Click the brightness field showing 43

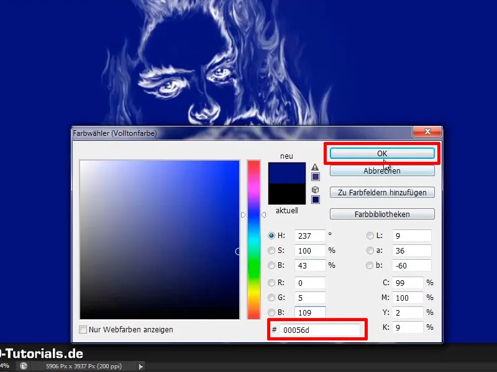point(310,265)
